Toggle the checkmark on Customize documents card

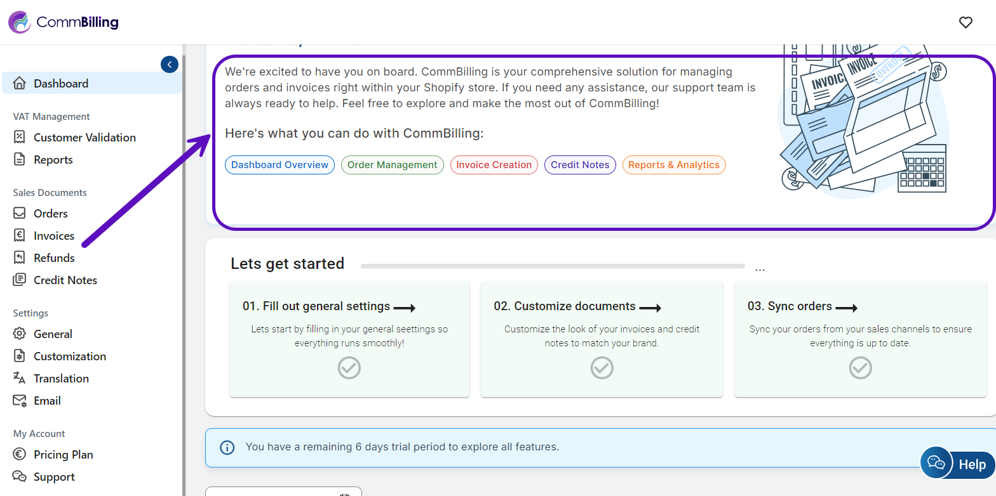click(602, 368)
